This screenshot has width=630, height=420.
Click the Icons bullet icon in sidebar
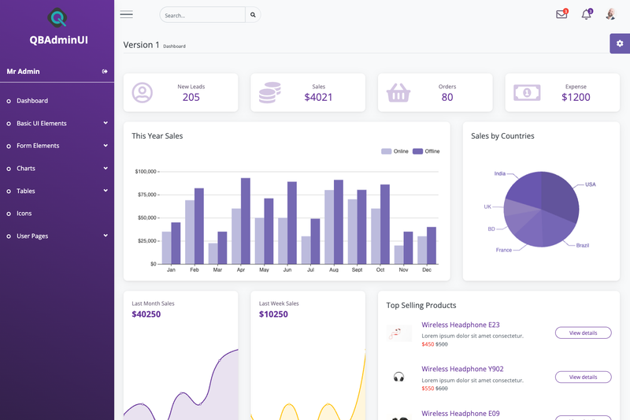click(9, 214)
